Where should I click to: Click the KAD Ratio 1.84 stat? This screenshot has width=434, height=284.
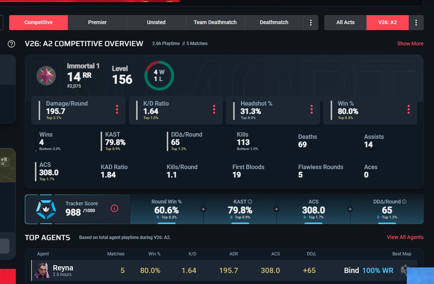pos(114,171)
